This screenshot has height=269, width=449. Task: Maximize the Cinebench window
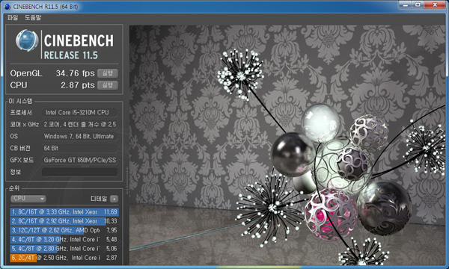pyautogui.click(x=418, y=5)
